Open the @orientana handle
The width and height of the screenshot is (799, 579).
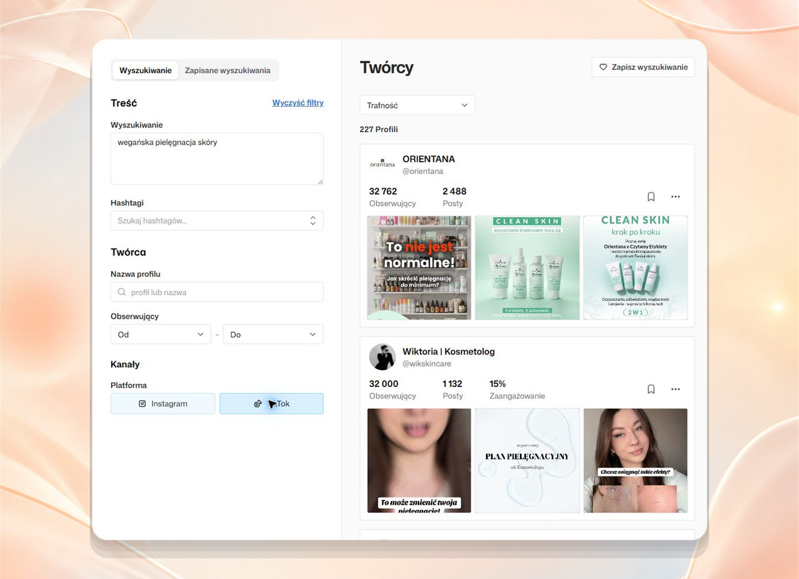click(x=423, y=171)
